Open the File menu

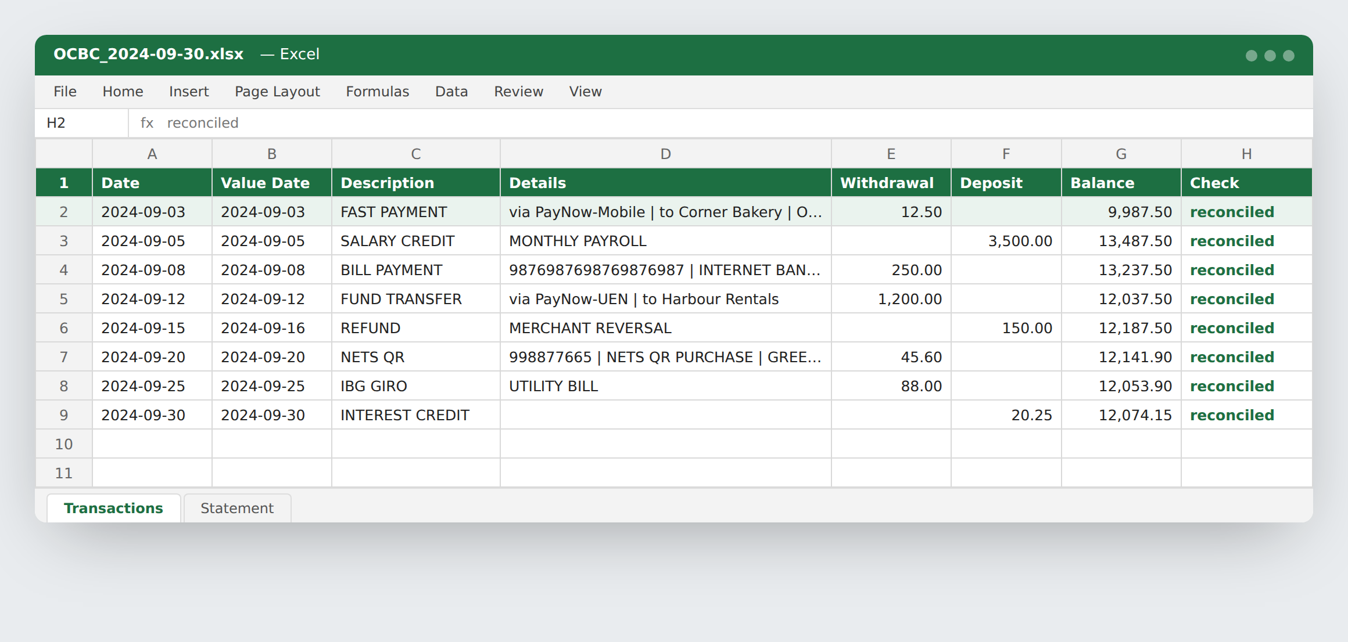click(x=65, y=92)
